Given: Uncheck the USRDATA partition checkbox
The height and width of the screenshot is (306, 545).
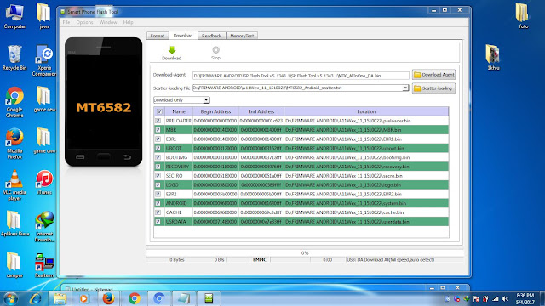Looking at the screenshot, I should (158, 222).
